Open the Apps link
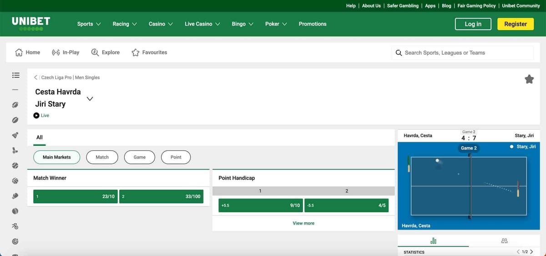This screenshot has width=546, height=256. tap(430, 6)
